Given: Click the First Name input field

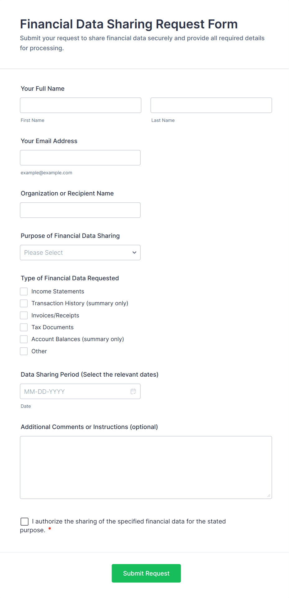Looking at the screenshot, I should point(80,105).
